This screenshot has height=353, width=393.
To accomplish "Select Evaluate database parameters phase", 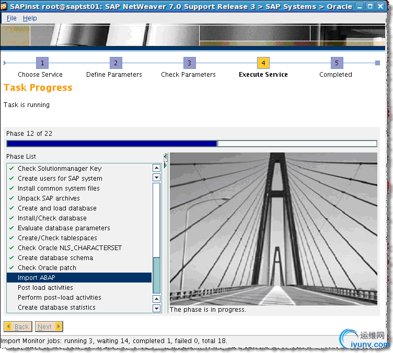I will [x=79, y=228].
